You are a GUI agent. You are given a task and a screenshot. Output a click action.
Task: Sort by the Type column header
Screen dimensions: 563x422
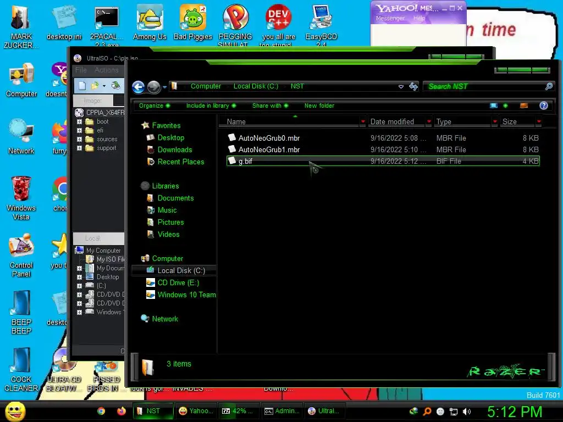point(462,121)
